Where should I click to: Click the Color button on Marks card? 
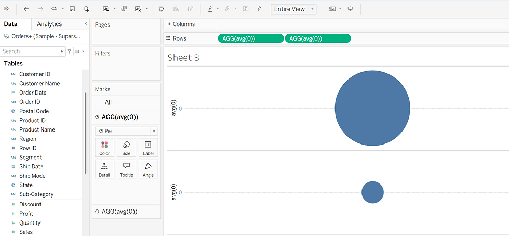click(104, 148)
